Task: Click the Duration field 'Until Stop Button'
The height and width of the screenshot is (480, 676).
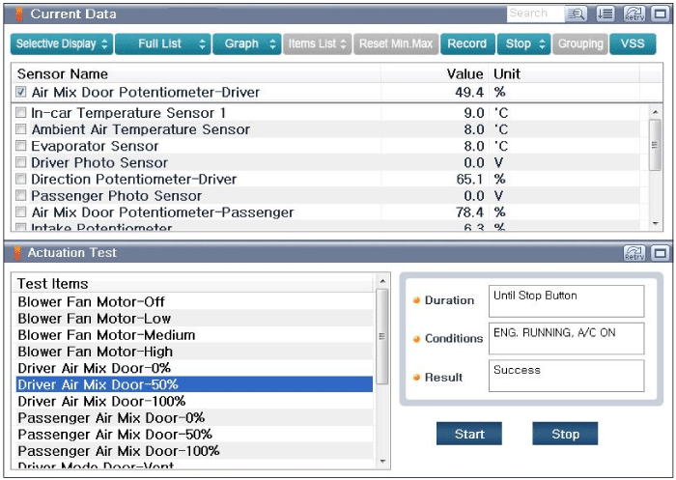Action: tap(567, 301)
